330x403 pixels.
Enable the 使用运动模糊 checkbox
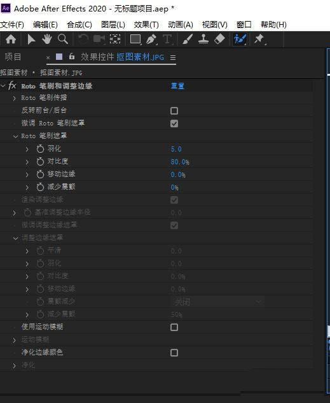pos(174,327)
